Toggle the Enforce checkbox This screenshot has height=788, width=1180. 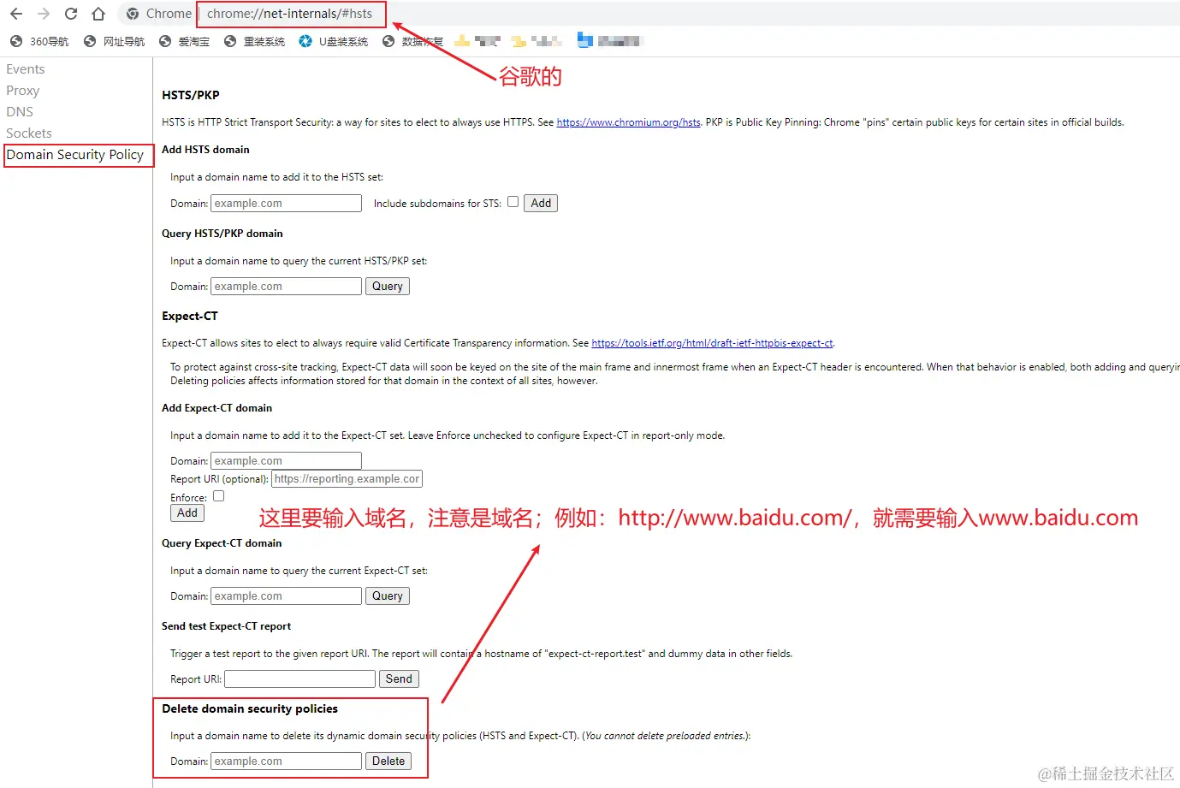point(218,496)
